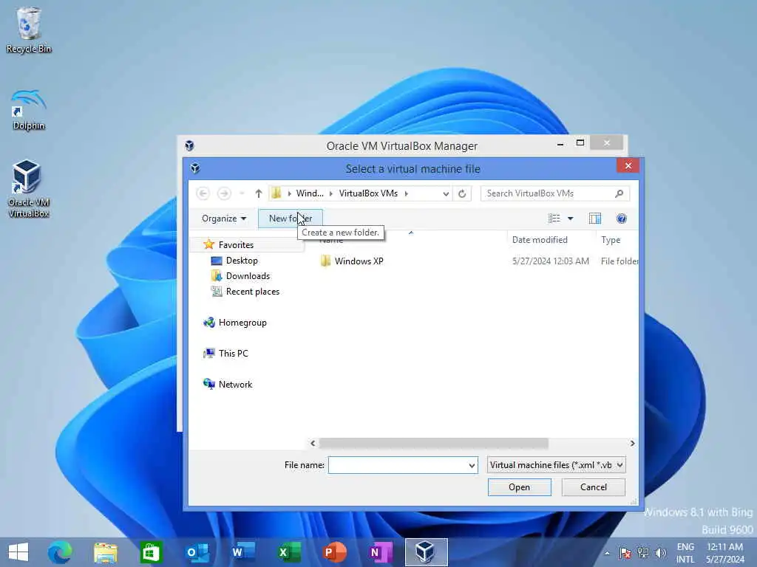Viewport: 757px width, 567px height.
Task: Change view layout icon
Action: pyautogui.click(x=554, y=219)
